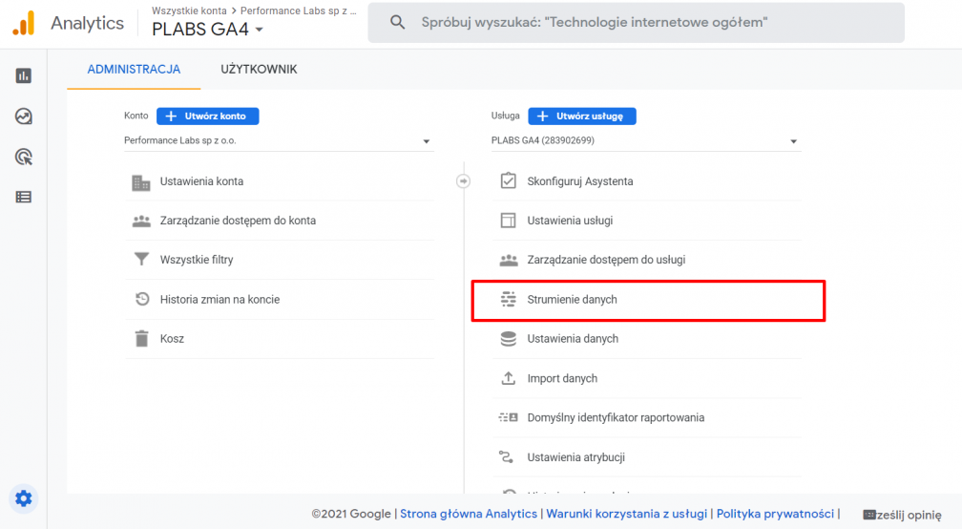962x529 pixels.
Task: Open the Advertising sidebar icon
Action: (x=23, y=157)
